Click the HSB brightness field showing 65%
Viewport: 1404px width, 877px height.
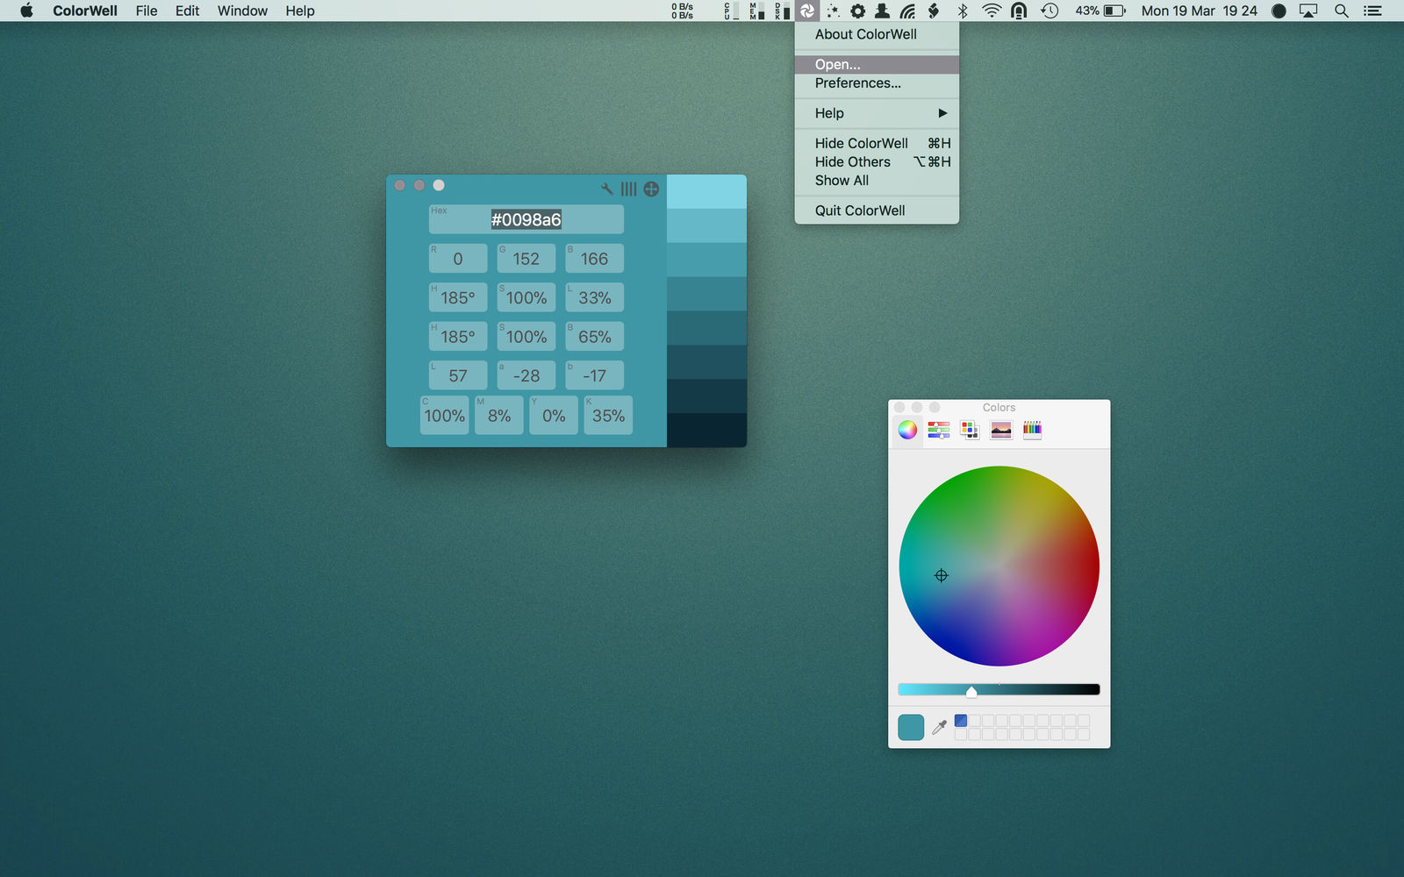(x=594, y=337)
